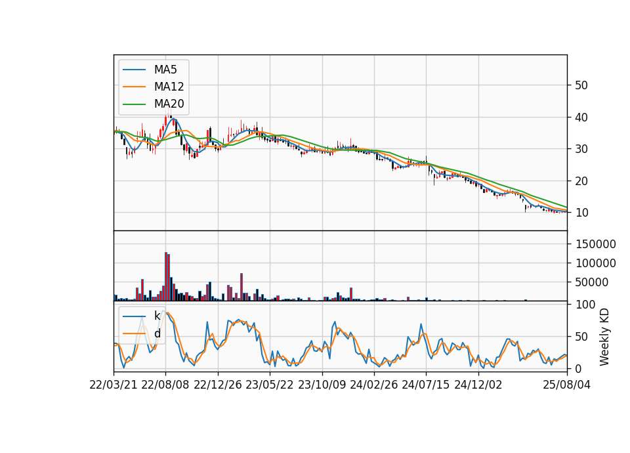Click the blue MA5 legend line sample
This screenshot has height=453, width=630.
134,70
